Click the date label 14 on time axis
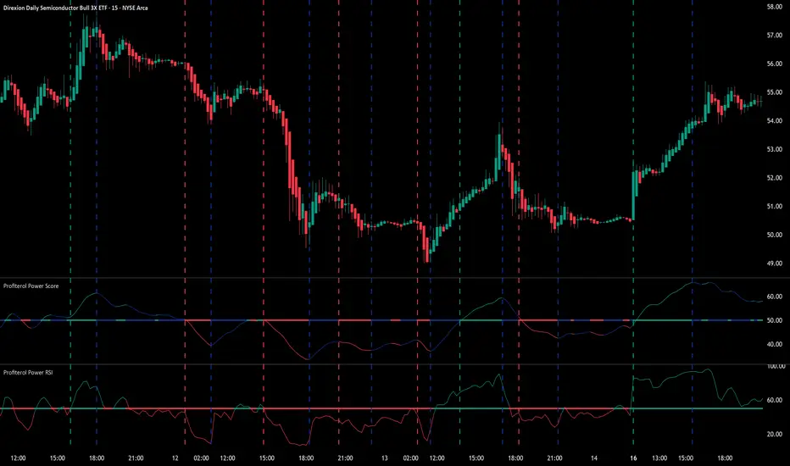This screenshot has height=466, width=790. point(594,458)
